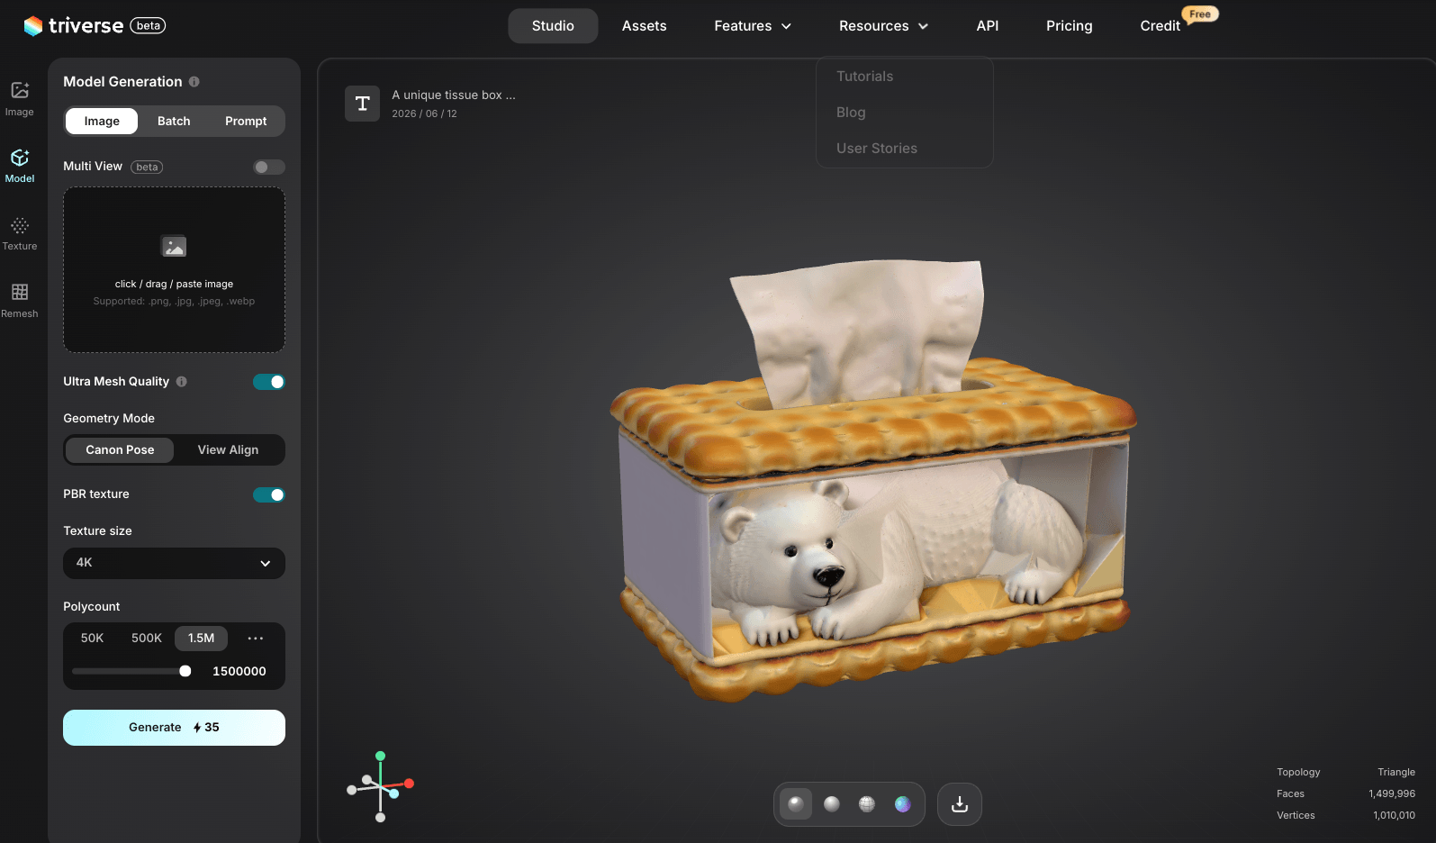Click the Faces count 1,499,996
The width and height of the screenshot is (1436, 843).
tap(1392, 794)
